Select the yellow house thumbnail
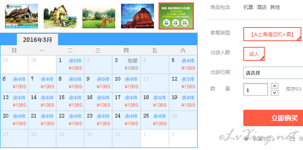The width and height of the screenshot is (303, 150). pos(60,16)
